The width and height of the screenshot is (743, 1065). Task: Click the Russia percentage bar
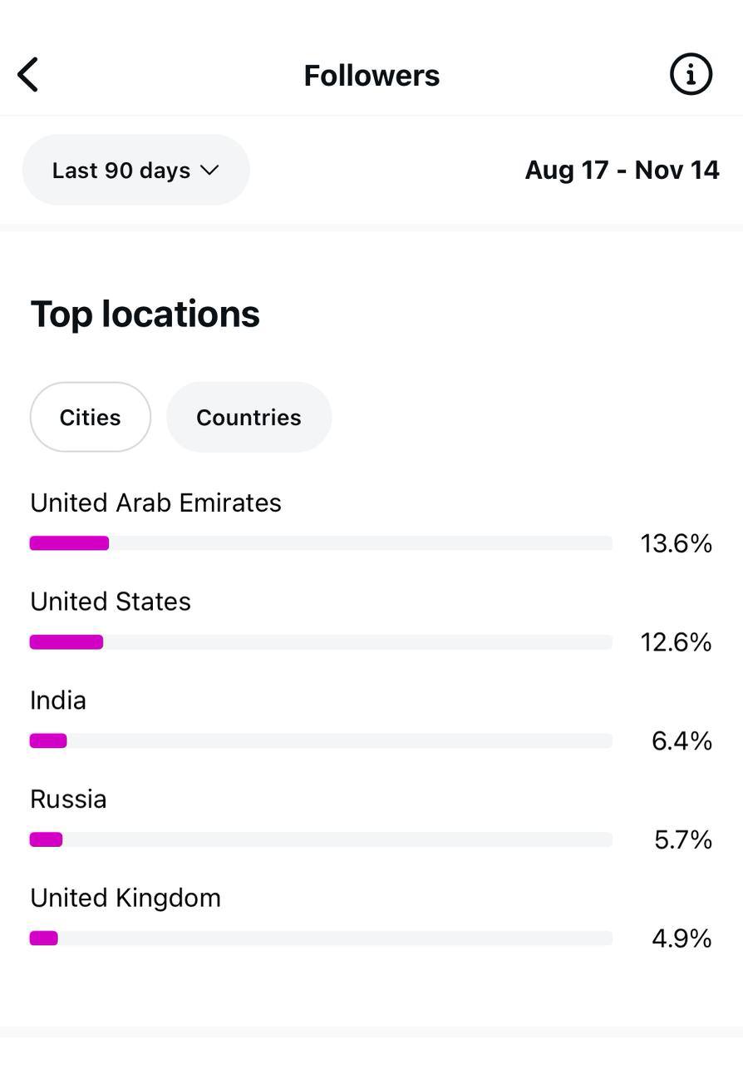click(x=321, y=840)
